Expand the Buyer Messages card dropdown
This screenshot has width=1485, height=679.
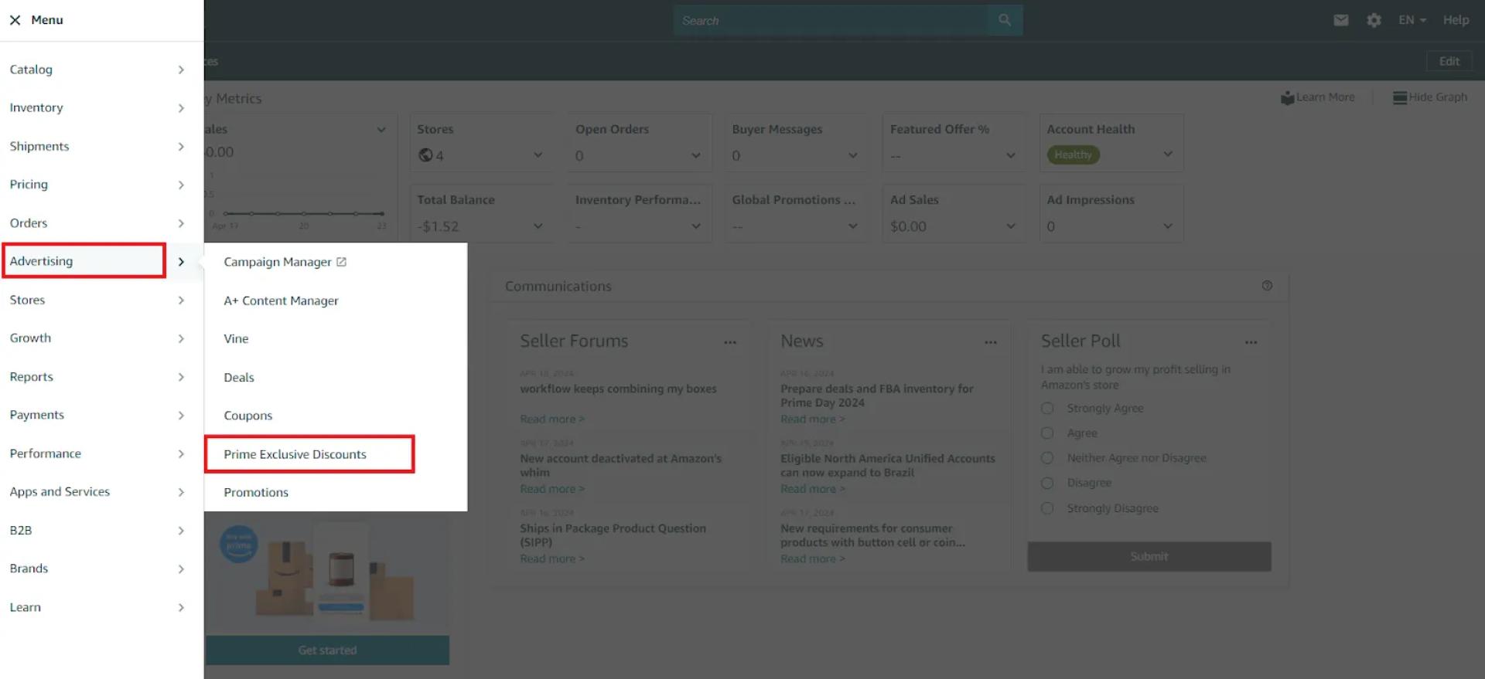853,155
